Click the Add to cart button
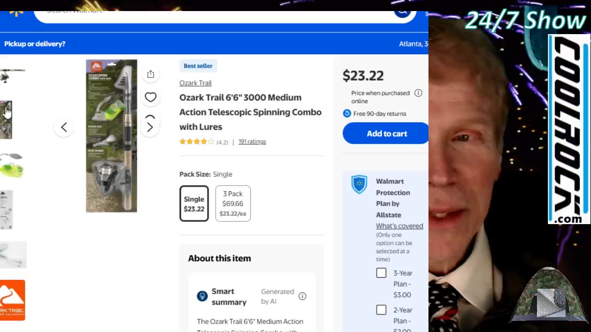 pos(386,133)
